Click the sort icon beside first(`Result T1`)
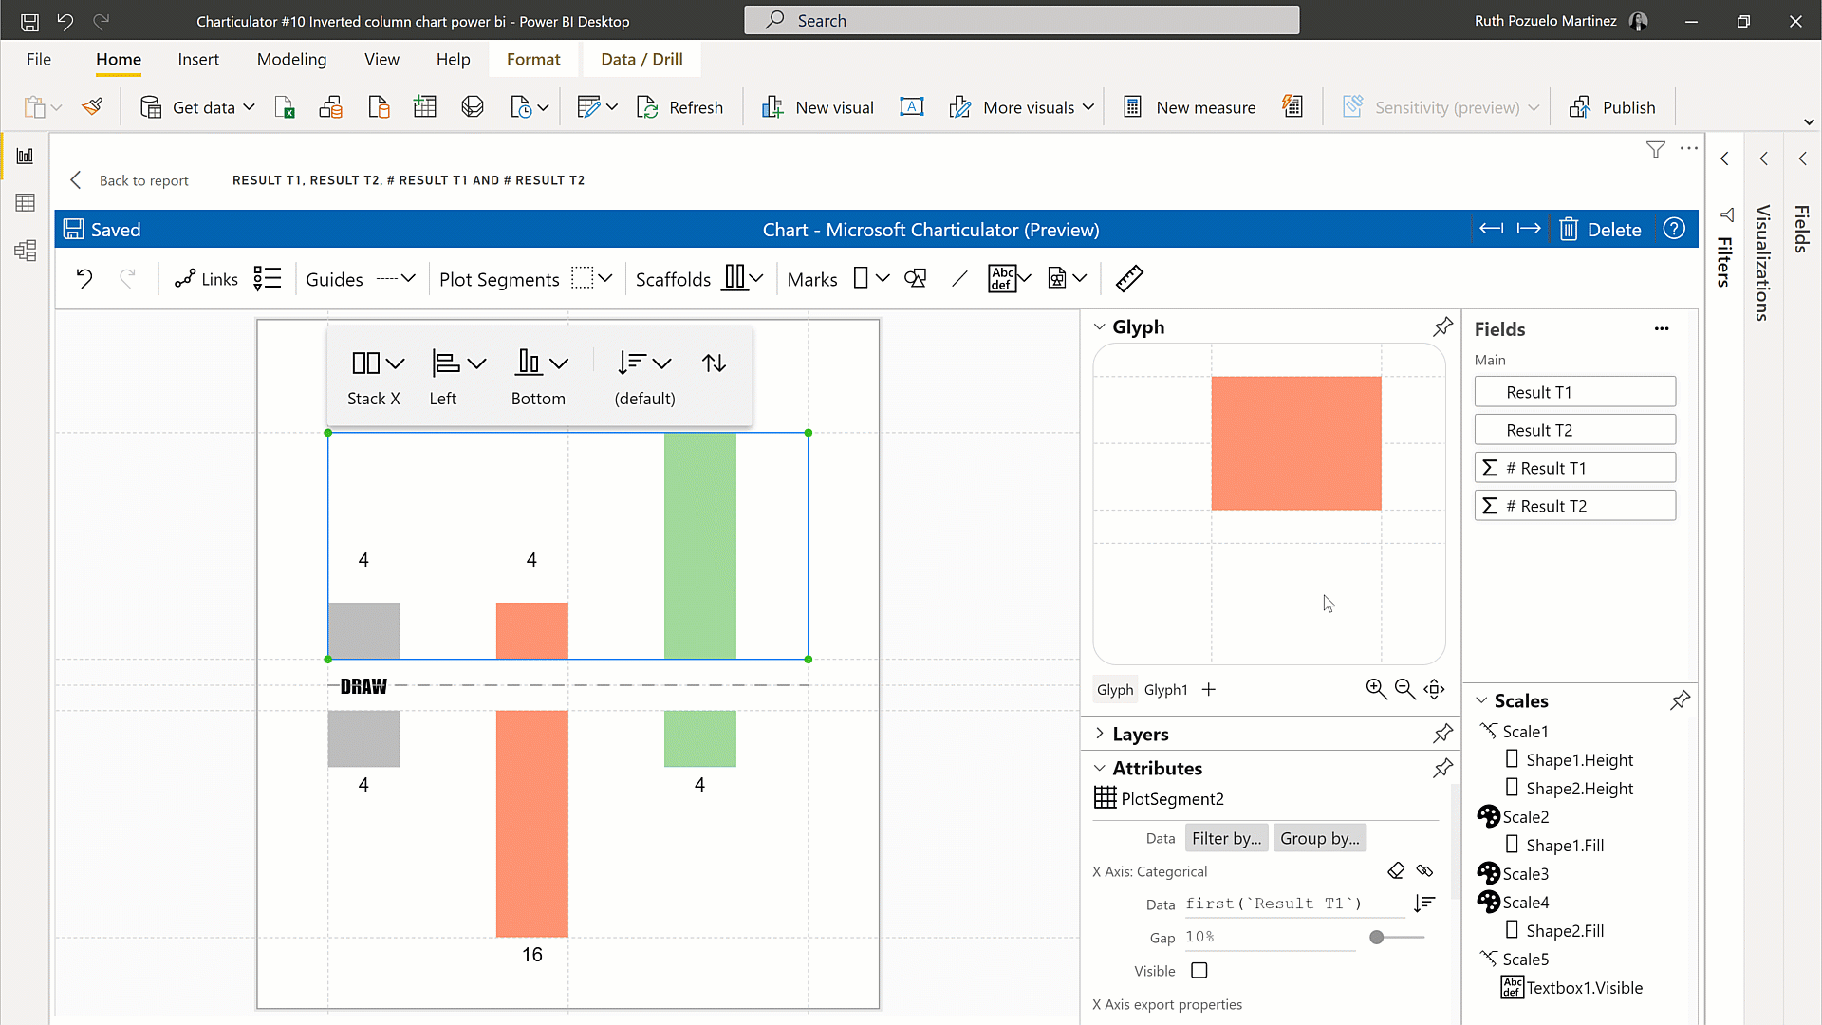This screenshot has width=1822, height=1025. pos(1424,904)
